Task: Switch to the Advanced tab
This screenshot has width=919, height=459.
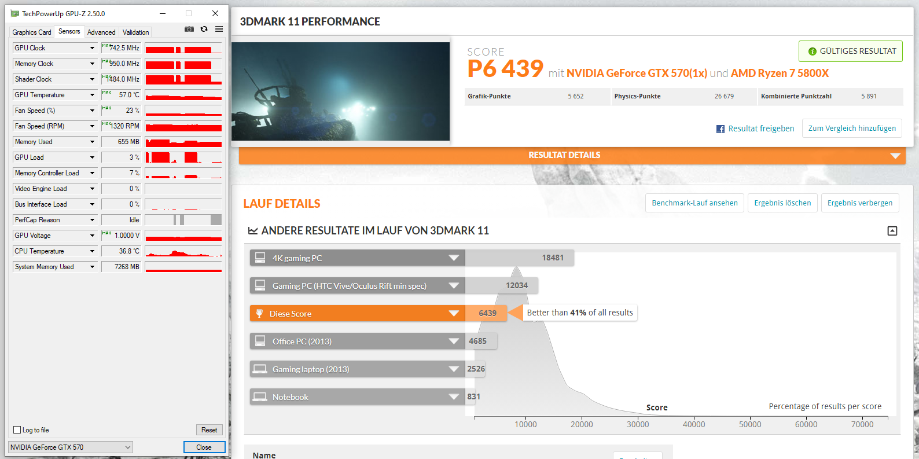Action: tap(101, 32)
